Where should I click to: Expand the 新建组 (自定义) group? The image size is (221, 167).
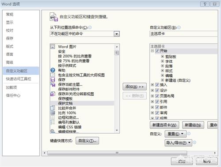(162, 80)
